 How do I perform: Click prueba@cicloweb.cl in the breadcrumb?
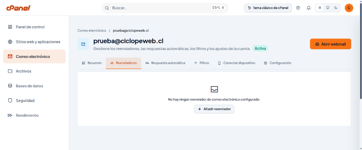point(130,31)
